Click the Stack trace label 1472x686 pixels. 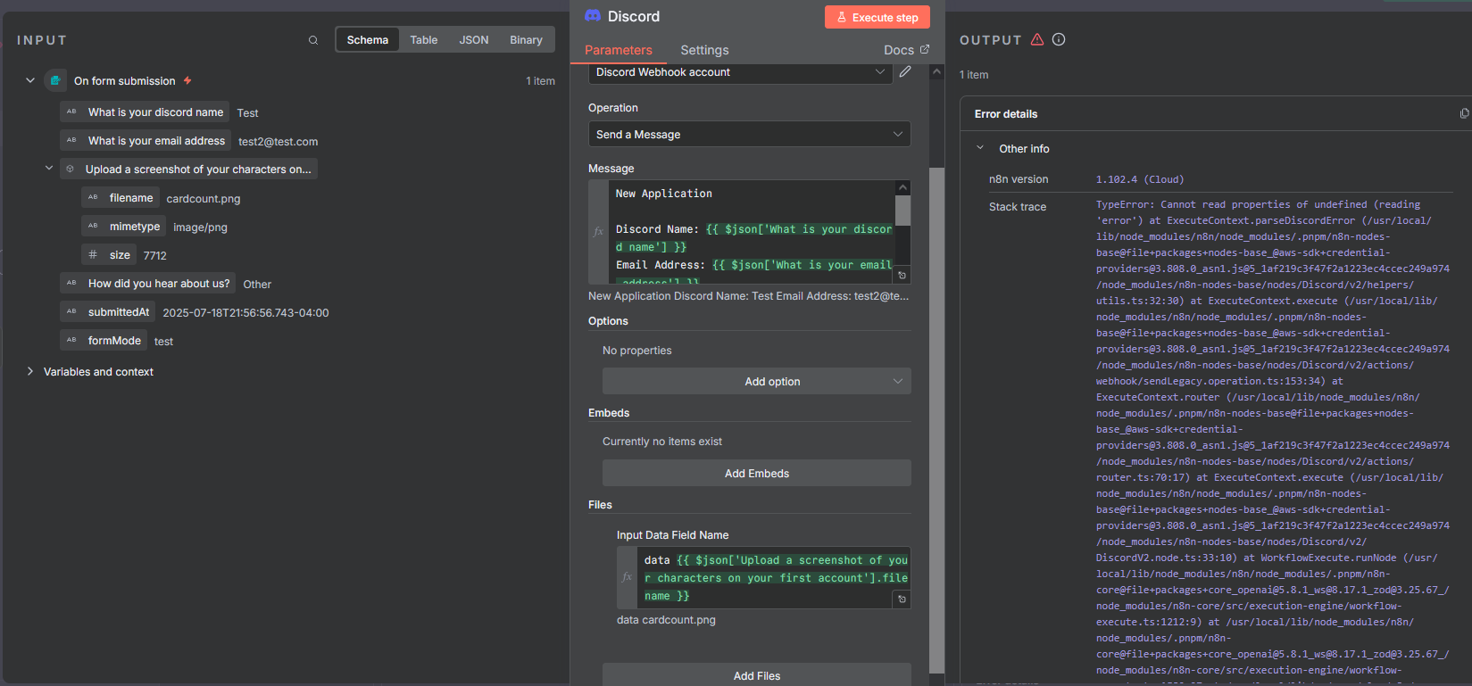coord(1018,207)
